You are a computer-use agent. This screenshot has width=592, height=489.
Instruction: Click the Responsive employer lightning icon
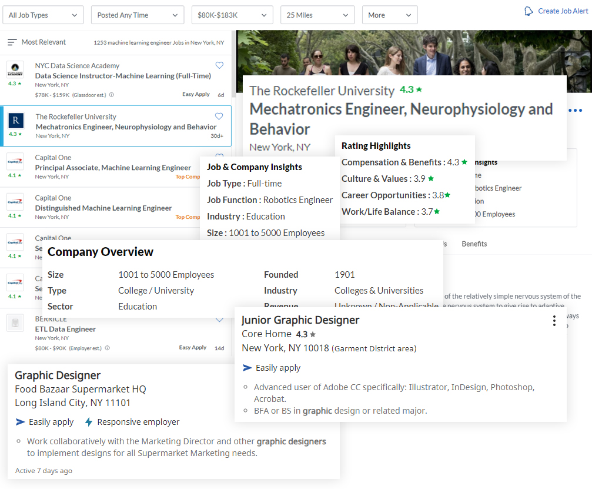[x=89, y=422]
